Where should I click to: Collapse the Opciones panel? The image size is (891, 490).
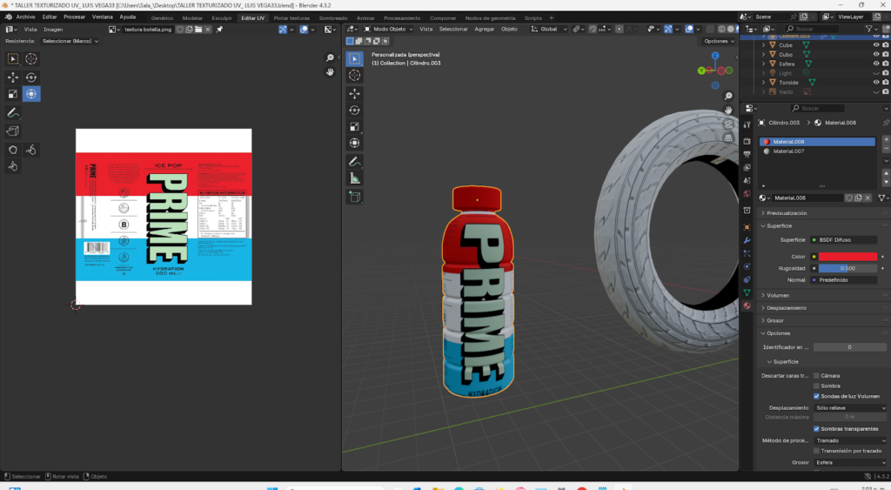click(823, 333)
